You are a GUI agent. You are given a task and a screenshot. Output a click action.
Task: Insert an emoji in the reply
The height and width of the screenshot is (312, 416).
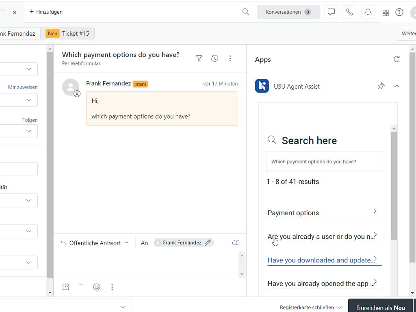pos(97,287)
